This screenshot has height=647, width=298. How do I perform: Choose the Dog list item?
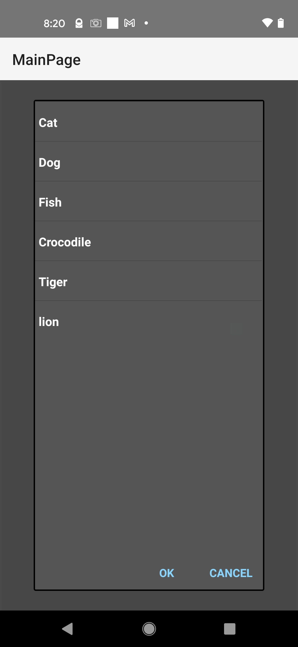coord(148,163)
